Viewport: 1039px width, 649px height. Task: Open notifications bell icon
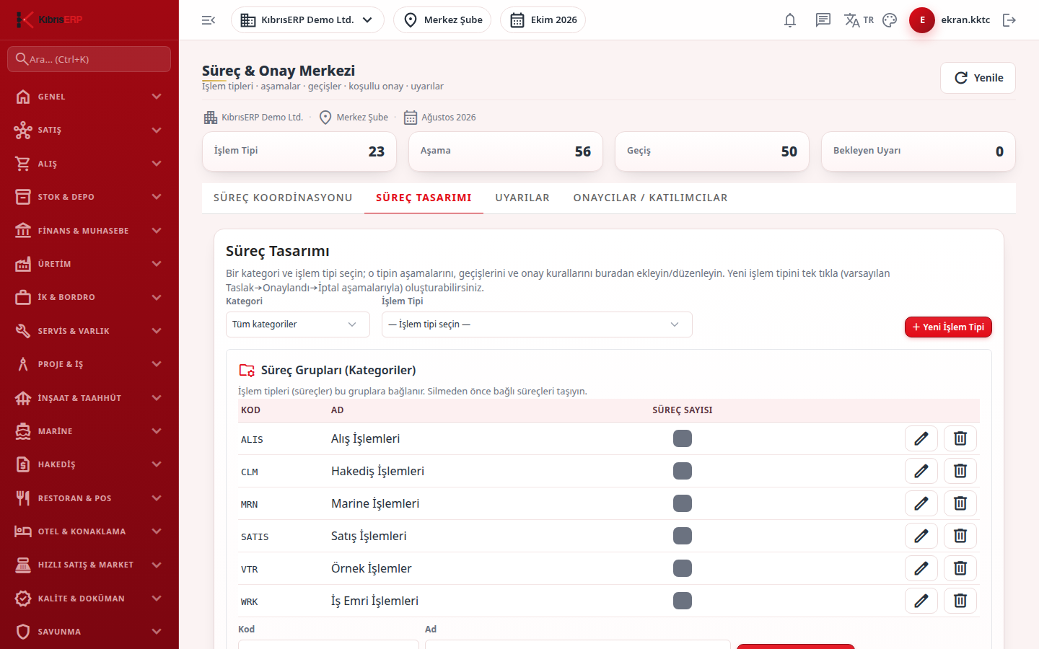pyautogui.click(x=790, y=20)
